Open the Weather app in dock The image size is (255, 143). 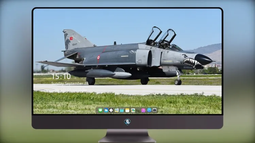click(x=106, y=110)
